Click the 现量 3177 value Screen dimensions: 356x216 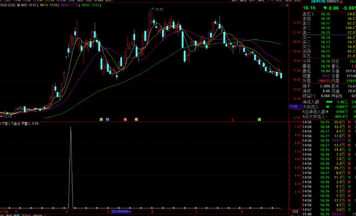click(326, 76)
